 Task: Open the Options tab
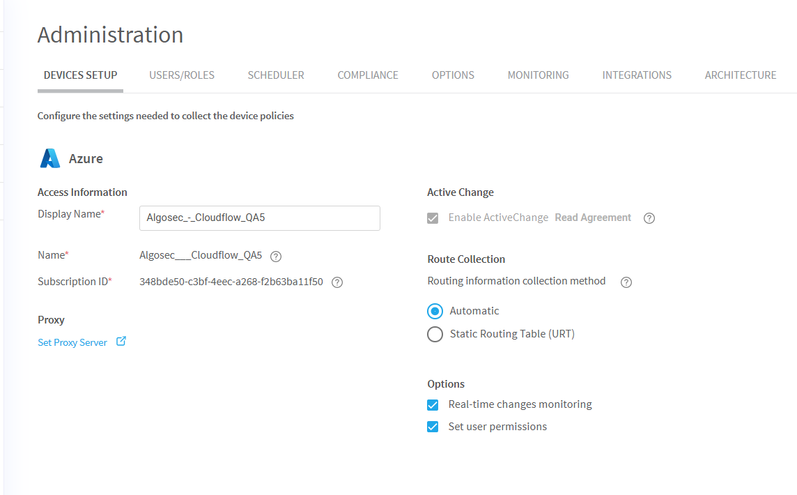pos(453,75)
